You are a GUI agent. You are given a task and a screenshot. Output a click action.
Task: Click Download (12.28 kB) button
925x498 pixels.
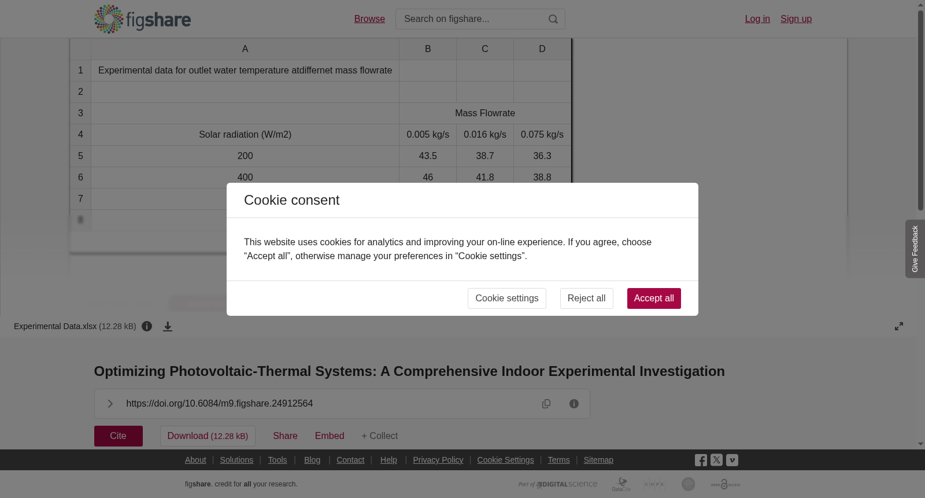coord(208,436)
